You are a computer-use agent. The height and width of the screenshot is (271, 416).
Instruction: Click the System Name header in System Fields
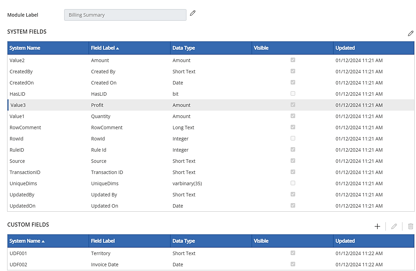pyautogui.click(x=25, y=48)
